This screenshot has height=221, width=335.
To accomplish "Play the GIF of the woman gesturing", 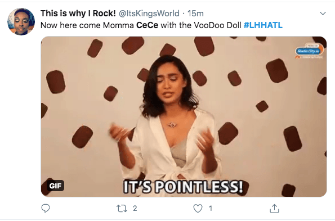I will pyautogui.click(x=184, y=116).
